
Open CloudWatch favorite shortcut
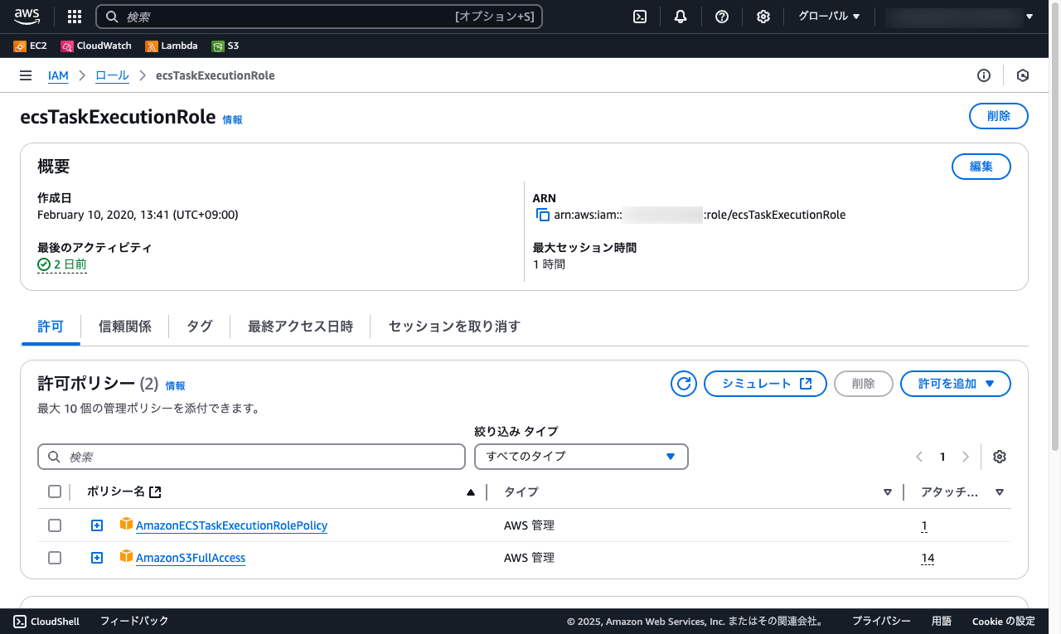pyautogui.click(x=96, y=46)
